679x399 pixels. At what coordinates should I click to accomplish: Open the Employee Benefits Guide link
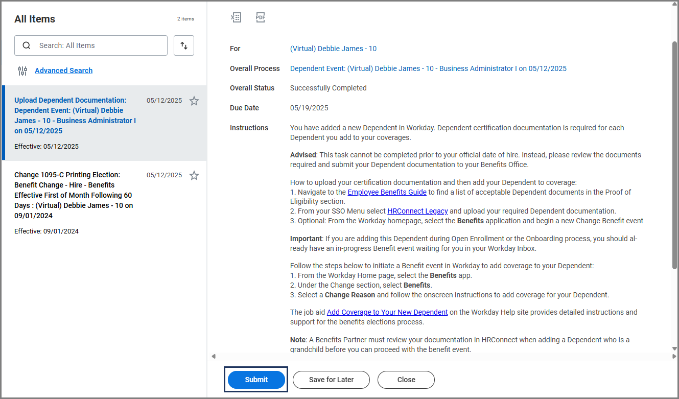(387, 192)
